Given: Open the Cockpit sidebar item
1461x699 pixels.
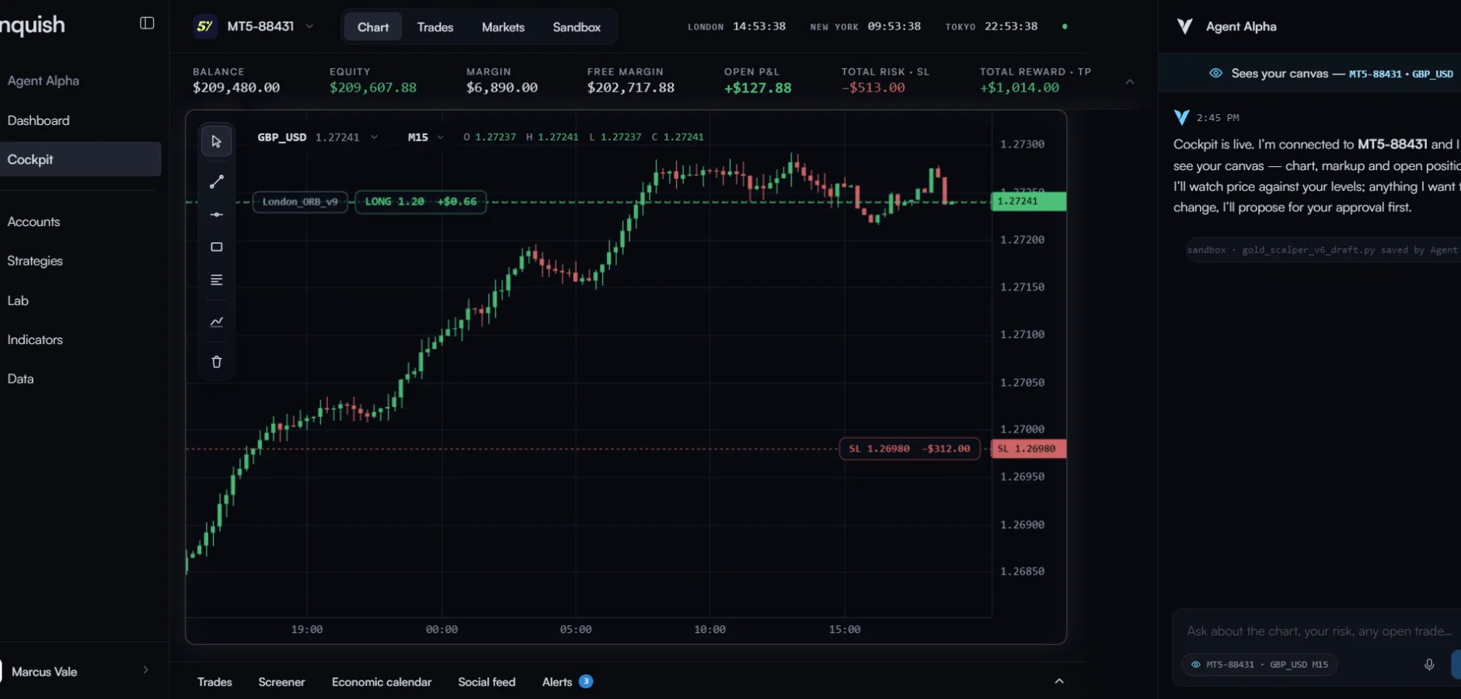Looking at the screenshot, I should click(81, 159).
